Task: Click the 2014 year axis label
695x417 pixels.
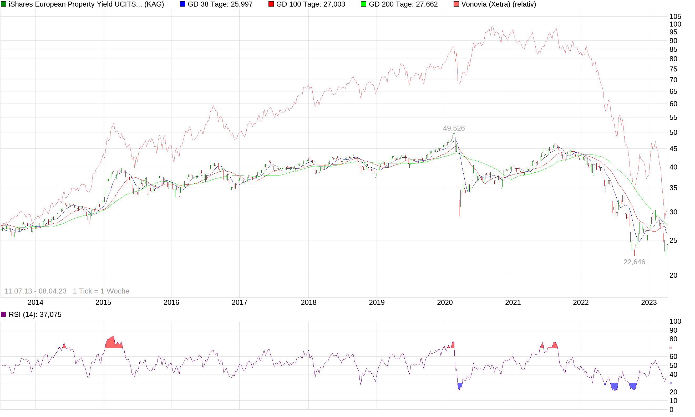Action: 35,302
